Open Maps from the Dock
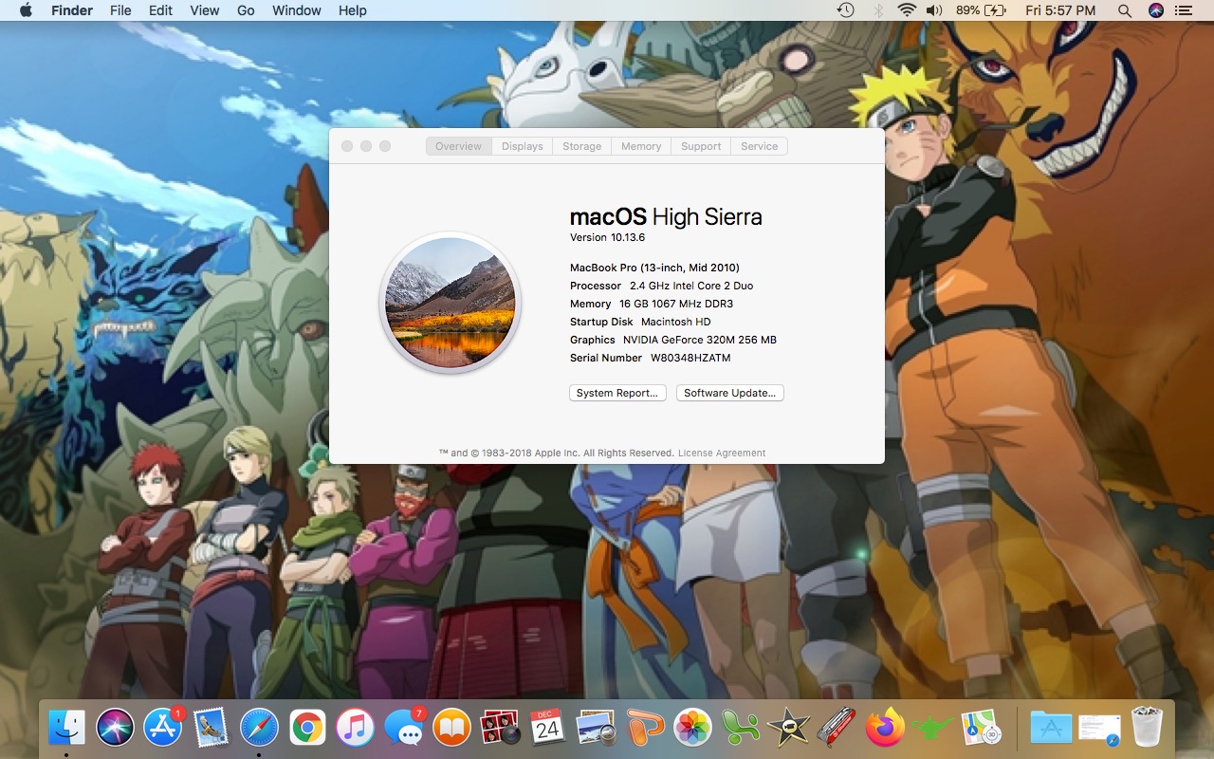The height and width of the screenshot is (759, 1214). (981, 728)
